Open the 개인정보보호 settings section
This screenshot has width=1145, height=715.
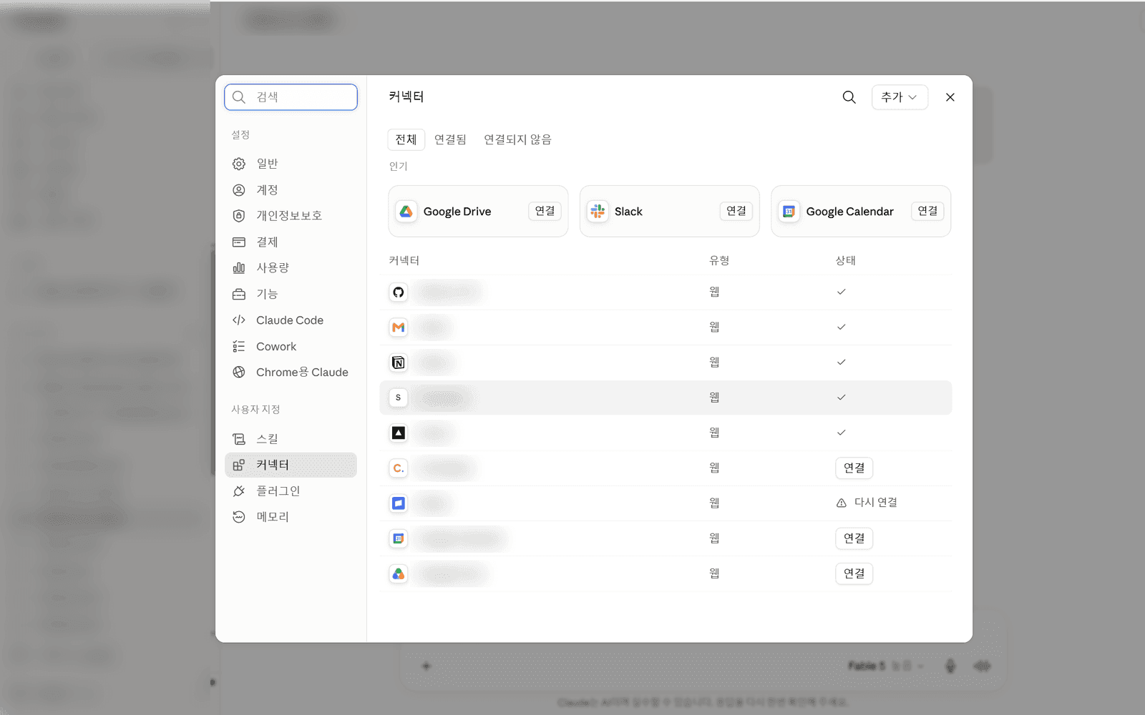click(x=291, y=216)
